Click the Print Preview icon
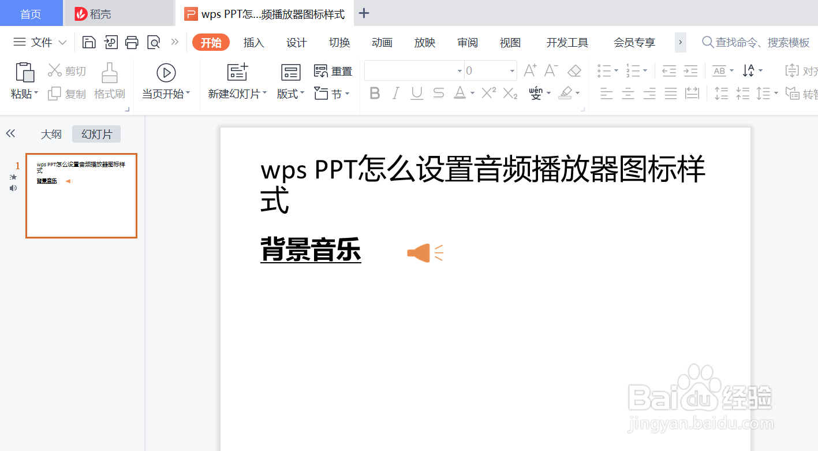 (x=154, y=42)
